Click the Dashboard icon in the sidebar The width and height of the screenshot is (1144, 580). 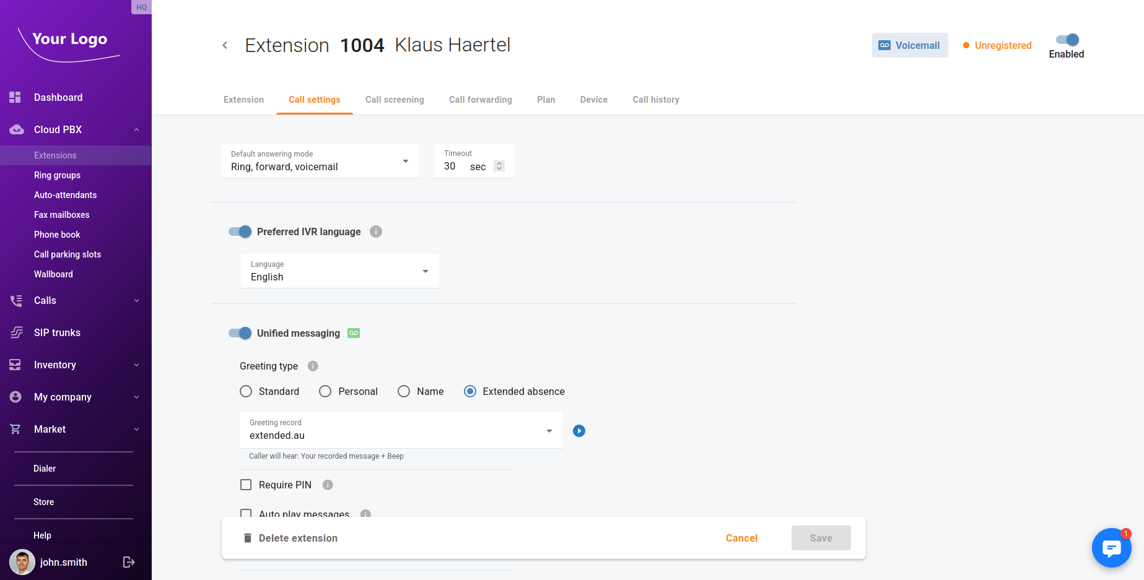[x=15, y=97]
